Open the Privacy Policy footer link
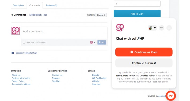 (18, 81)
